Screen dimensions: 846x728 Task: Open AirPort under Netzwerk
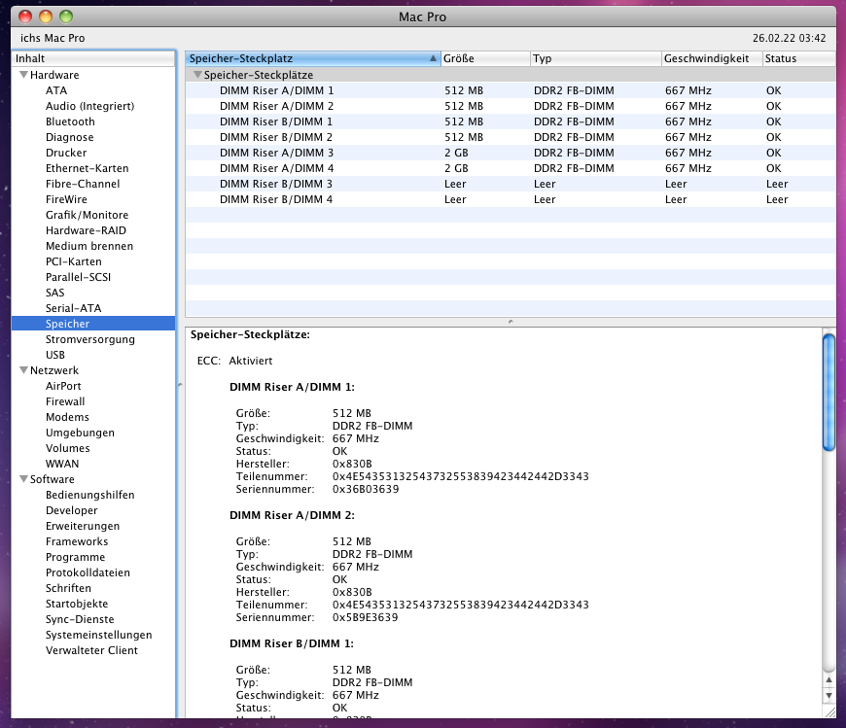(x=63, y=386)
